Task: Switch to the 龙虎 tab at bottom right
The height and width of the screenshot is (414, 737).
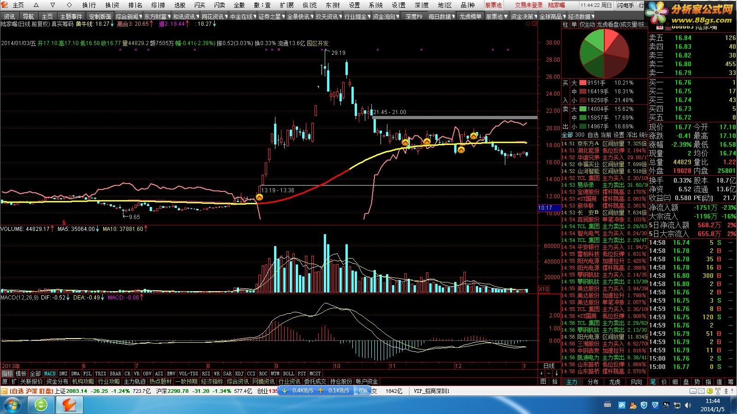Action: point(614,382)
